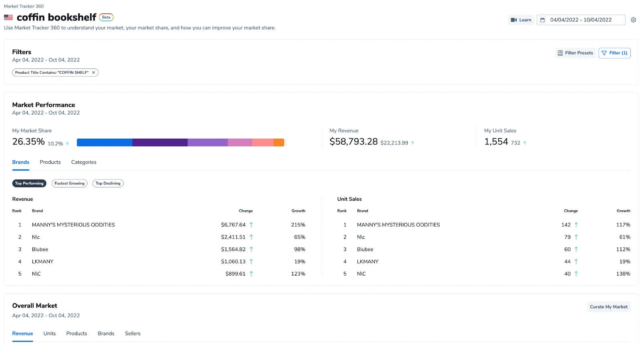Viewport: 642px width, 346px height.
Task: Open the Sellers tab in Overall Market
Action: click(132, 334)
